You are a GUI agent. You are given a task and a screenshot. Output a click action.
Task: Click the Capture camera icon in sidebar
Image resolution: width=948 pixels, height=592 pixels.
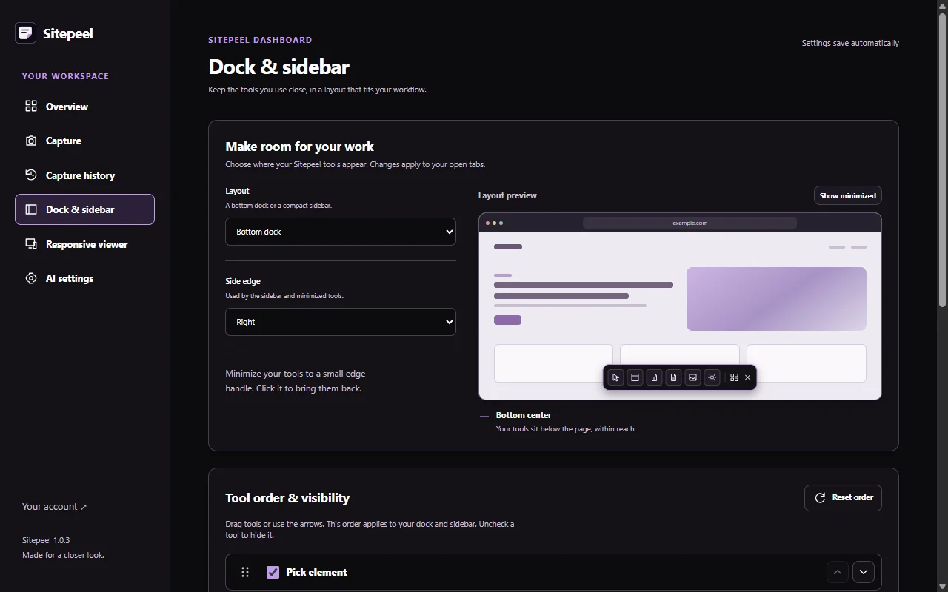(31, 141)
